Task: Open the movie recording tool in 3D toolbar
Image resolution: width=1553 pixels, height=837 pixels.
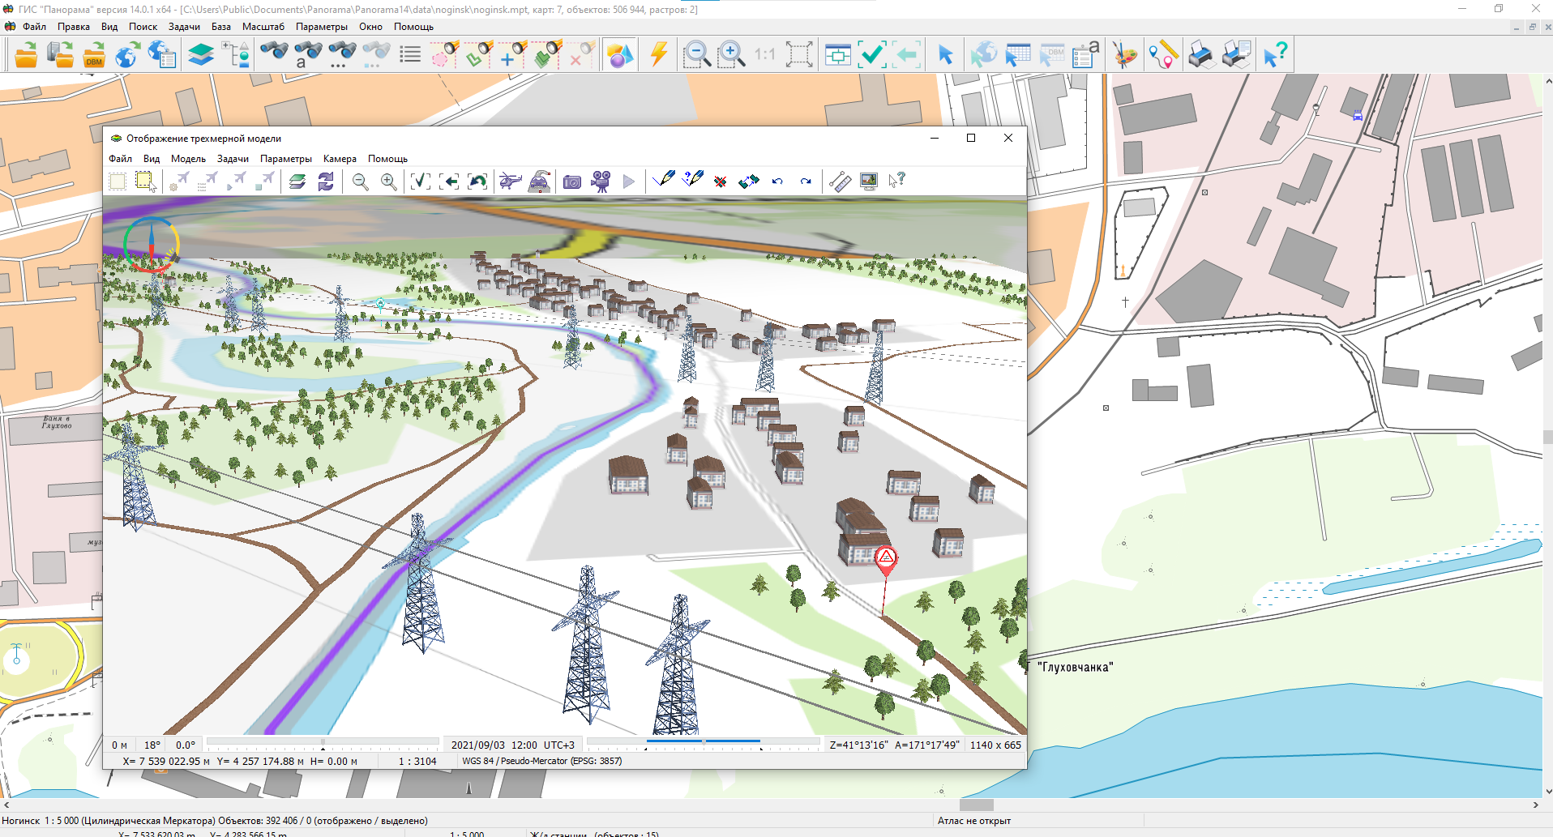Action: point(599,181)
